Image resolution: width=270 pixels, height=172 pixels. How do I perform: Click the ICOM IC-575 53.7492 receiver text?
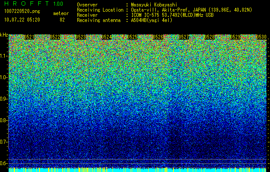coord(172,15)
